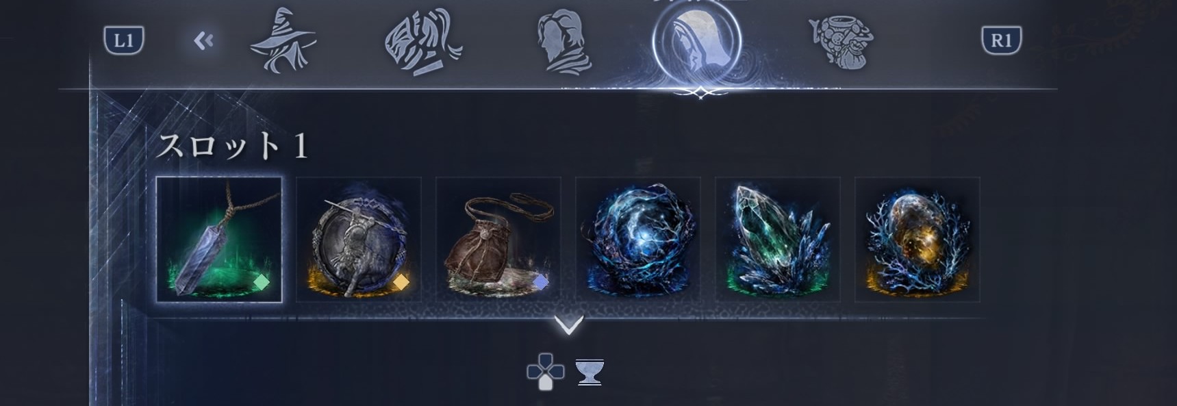
Task: Click the L1 shoulder button prompt
Action: coord(124,40)
